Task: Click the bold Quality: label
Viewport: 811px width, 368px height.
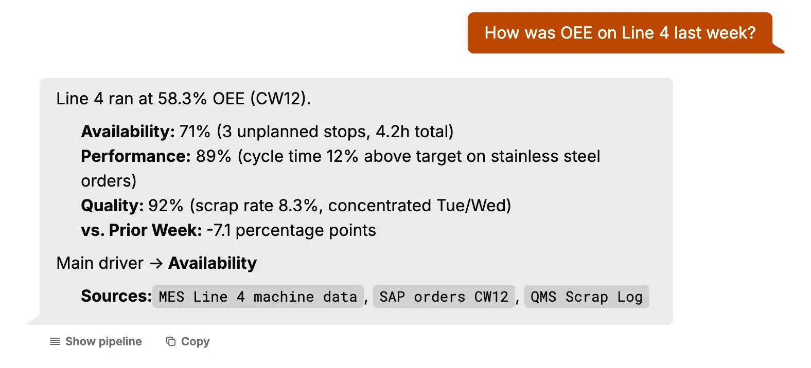Action: click(112, 206)
